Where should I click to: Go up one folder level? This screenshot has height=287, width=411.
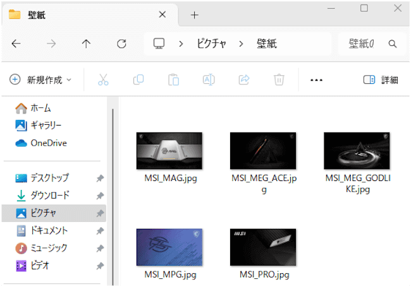[86, 44]
